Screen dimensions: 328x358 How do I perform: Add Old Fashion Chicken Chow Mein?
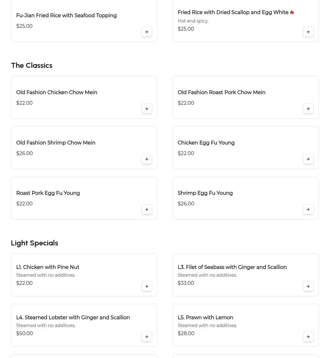147,109
